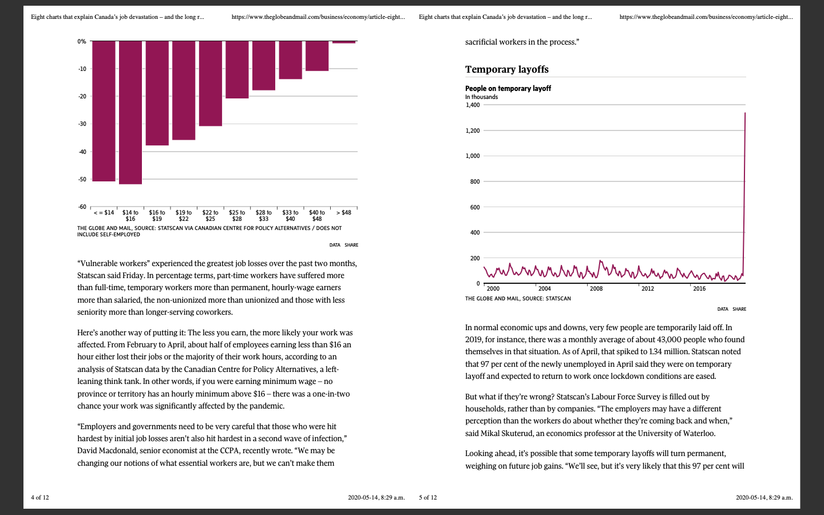
Task: Click the '200' y-axis label on line chart
Action: click(x=475, y=258)
